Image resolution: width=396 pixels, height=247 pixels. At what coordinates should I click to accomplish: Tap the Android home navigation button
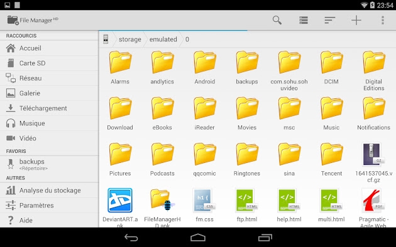[198, 238]
